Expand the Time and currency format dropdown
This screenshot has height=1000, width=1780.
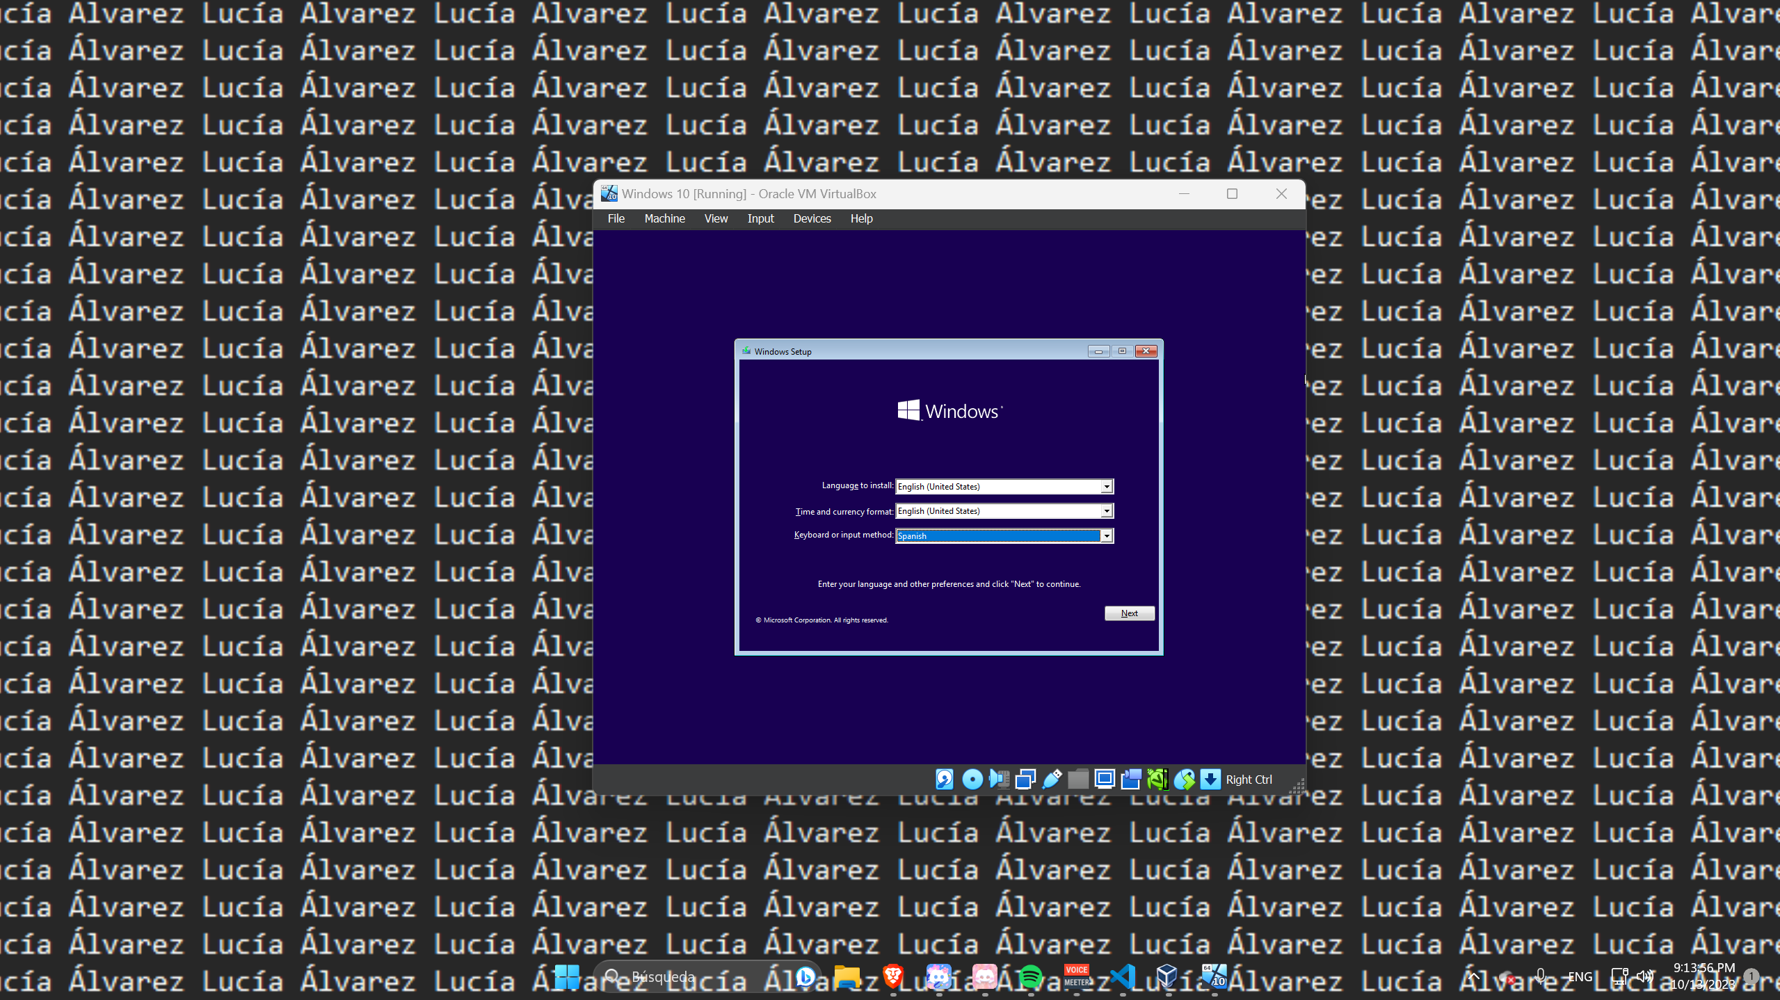point(1106,511)
